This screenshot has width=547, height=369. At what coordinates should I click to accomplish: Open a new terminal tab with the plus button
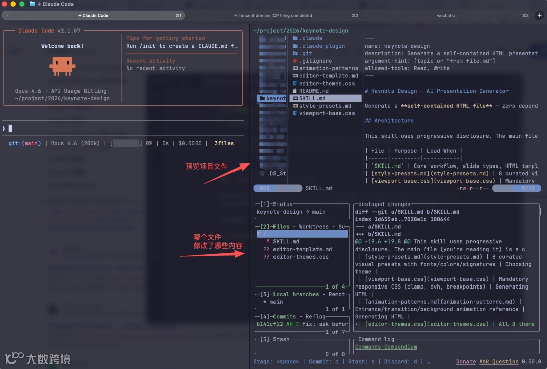coord(540,15)
